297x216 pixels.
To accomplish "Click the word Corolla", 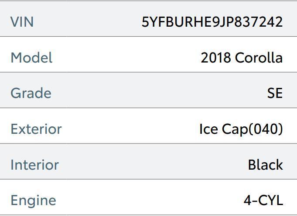I will (x=259, y=58).
